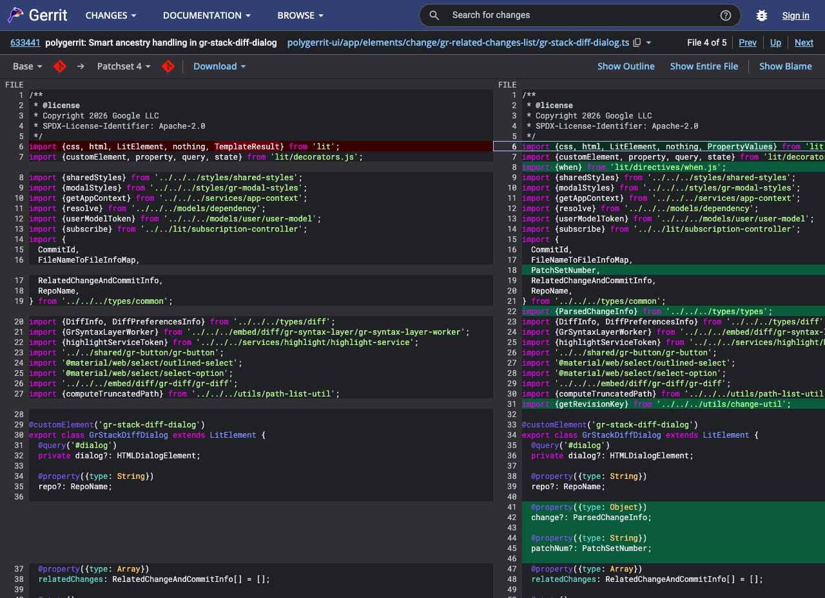
Task: Click 'change?: ParsedChangeInfo;' on right line 42
Action: (592, 518)
